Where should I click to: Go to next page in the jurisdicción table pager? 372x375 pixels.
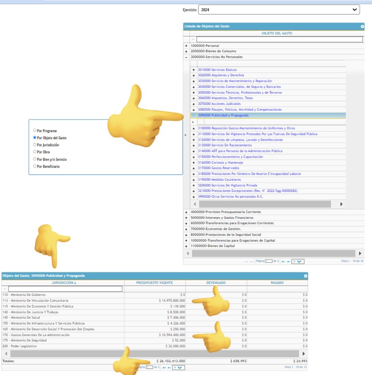pyautogui.click(x=164, y=367)
